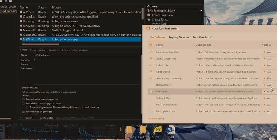Open the Actions tab in task details
The width and height of the screenshot is (277, 140).
42,50
